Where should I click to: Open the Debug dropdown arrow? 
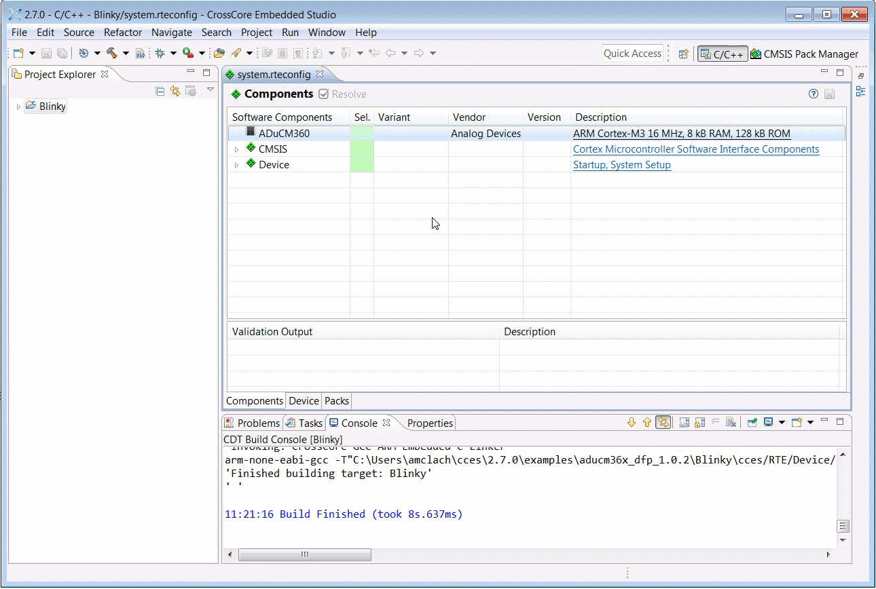(x=173, y=54)
